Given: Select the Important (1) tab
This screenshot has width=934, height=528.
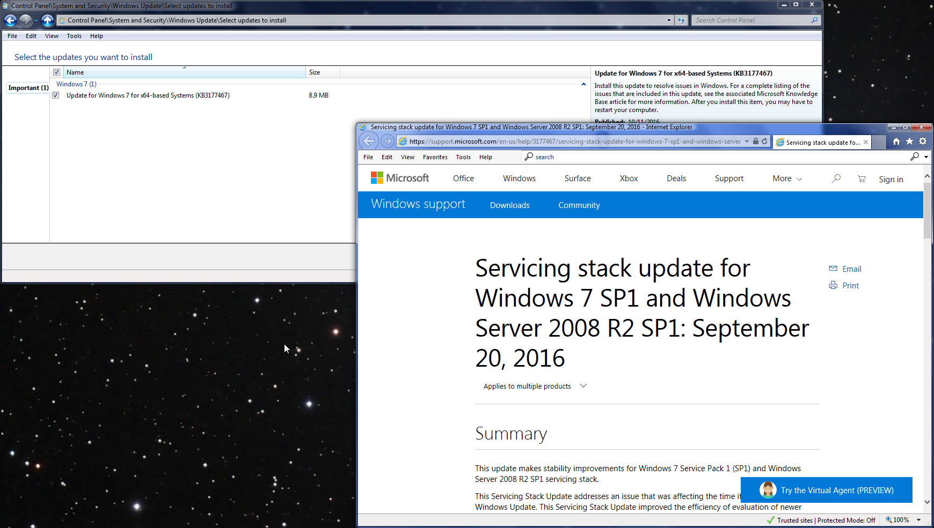Looking at the screenshot, I should pos(28,88).
